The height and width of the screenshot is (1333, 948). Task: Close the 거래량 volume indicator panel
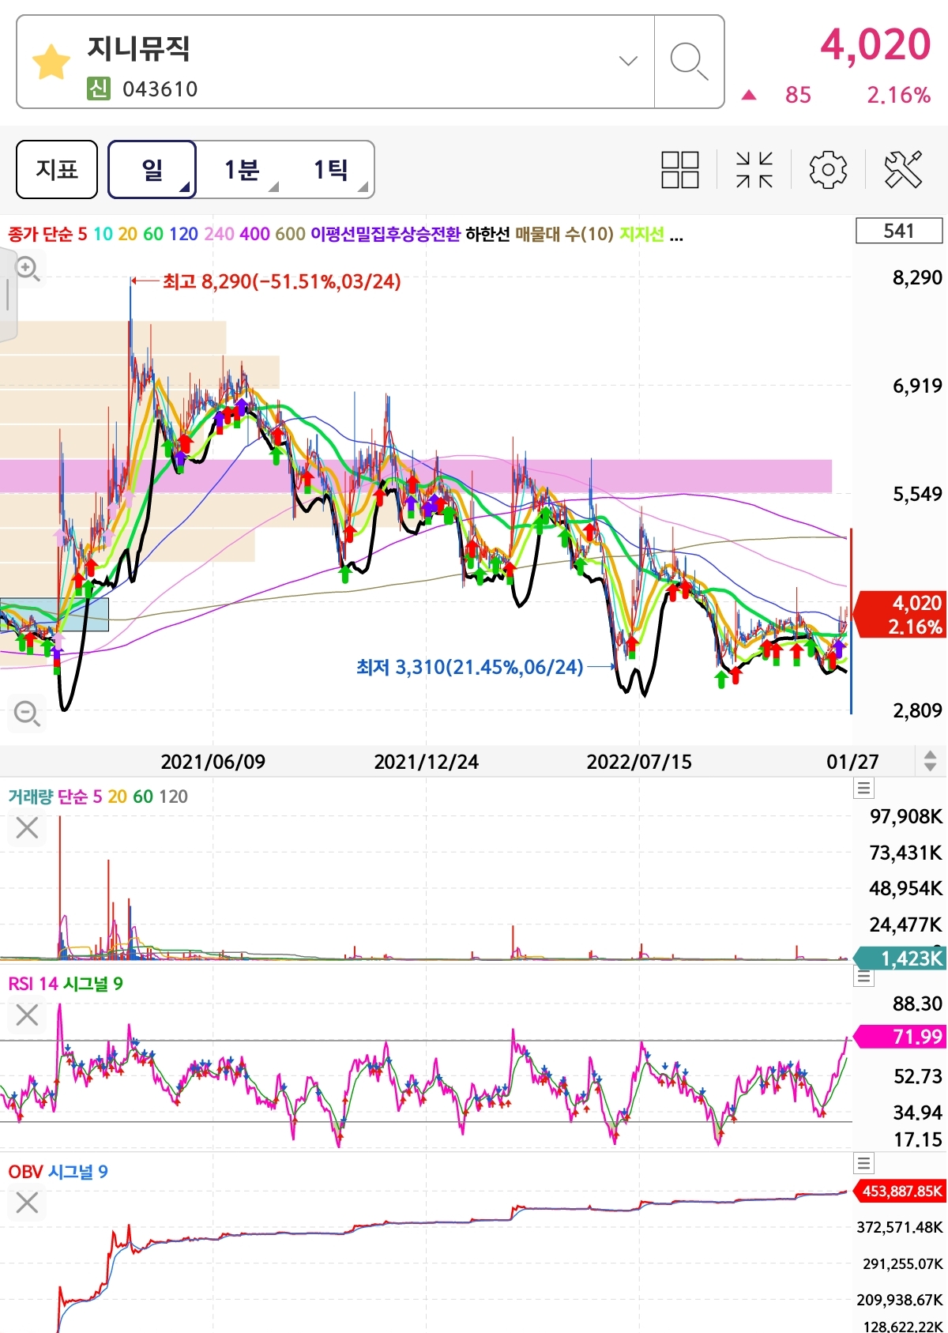pos(27,828)
